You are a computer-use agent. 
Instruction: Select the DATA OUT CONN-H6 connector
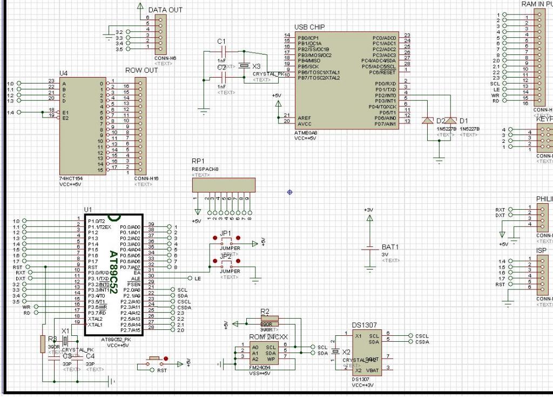click(x=161, y=35)
